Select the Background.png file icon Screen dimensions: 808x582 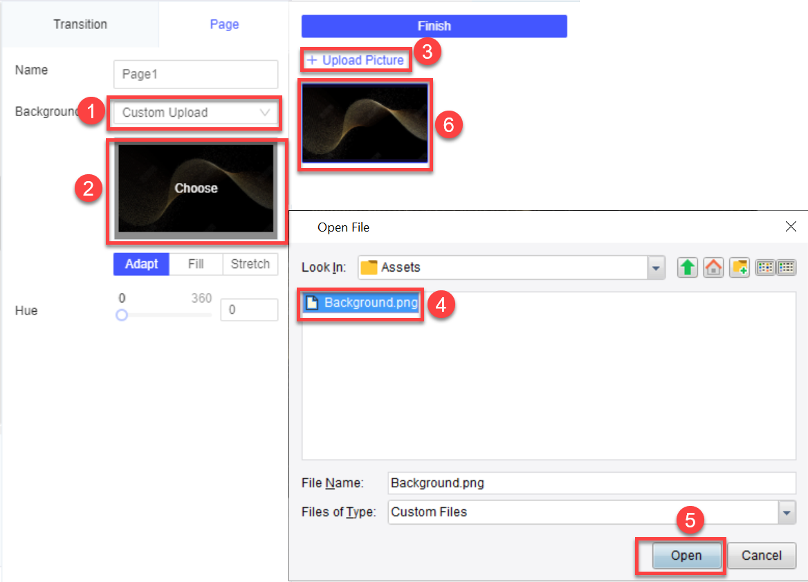pos(311,303)
